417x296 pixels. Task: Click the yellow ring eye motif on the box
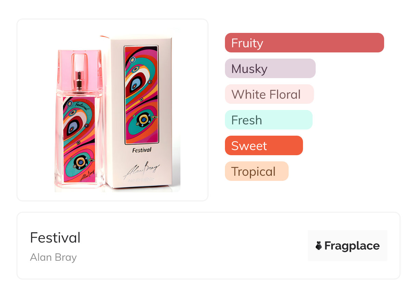tap(144, 120)
